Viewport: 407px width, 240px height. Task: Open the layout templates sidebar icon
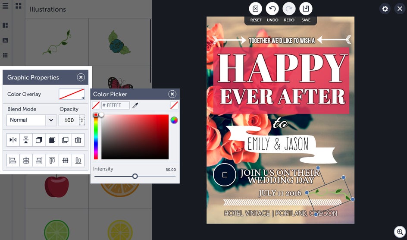click(5, 25)
